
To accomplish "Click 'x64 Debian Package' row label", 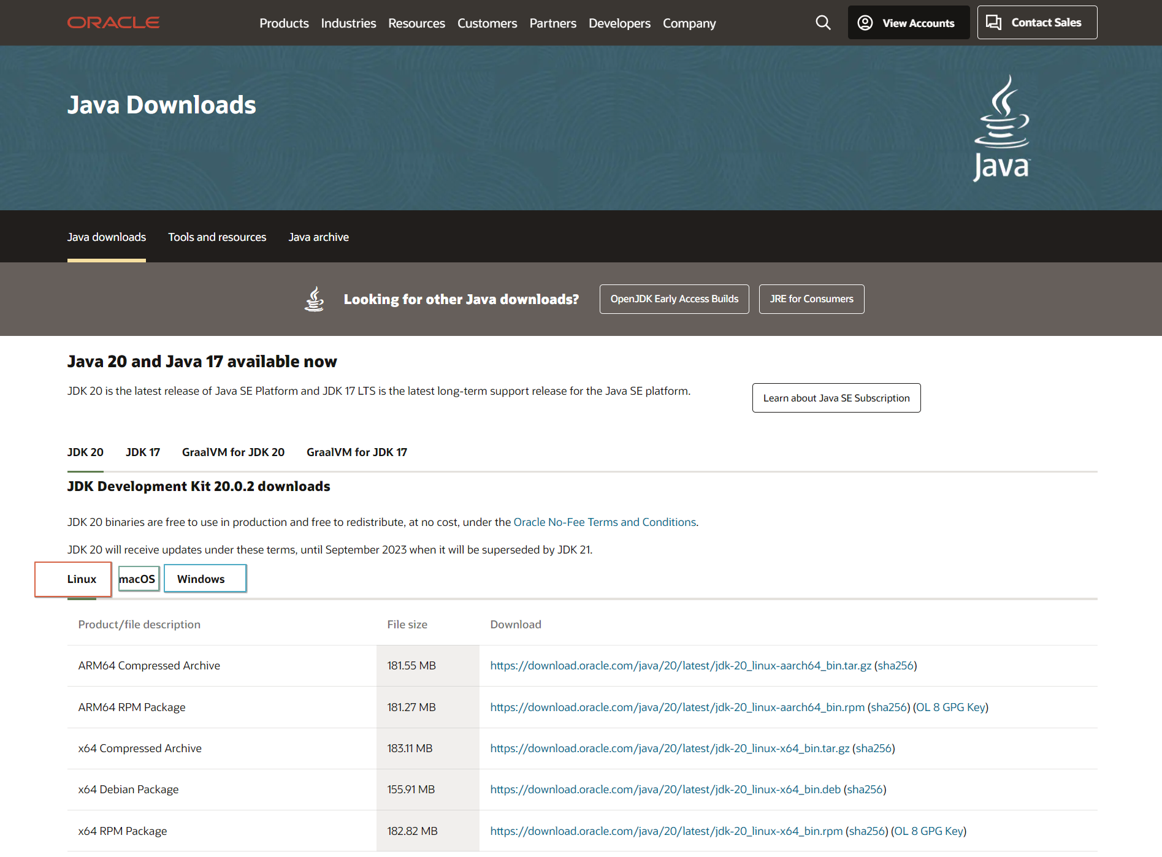I will click(x=129, y=790).
